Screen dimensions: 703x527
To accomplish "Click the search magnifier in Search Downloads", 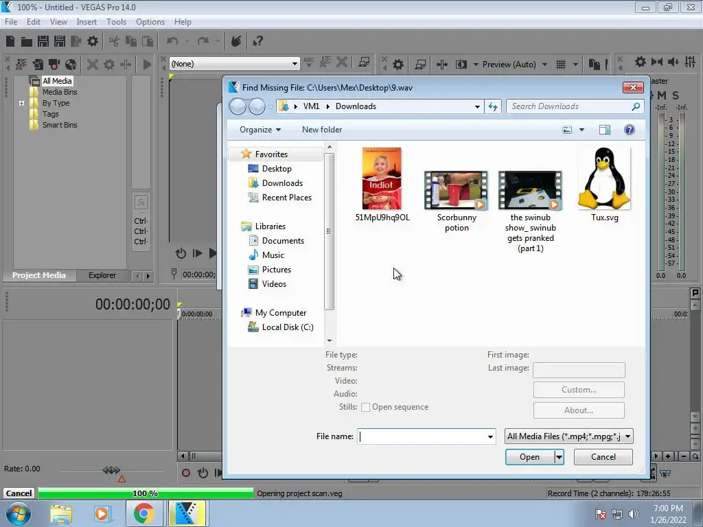I will tap(636, 106).
